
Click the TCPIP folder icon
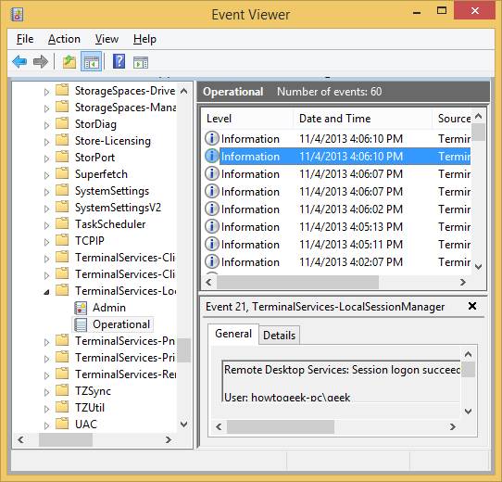pyautogui.click(x=62, y=240)
